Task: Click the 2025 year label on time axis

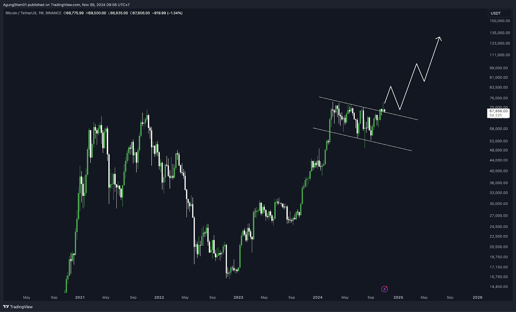Action: pyautogui.click(x=398, y=298)
